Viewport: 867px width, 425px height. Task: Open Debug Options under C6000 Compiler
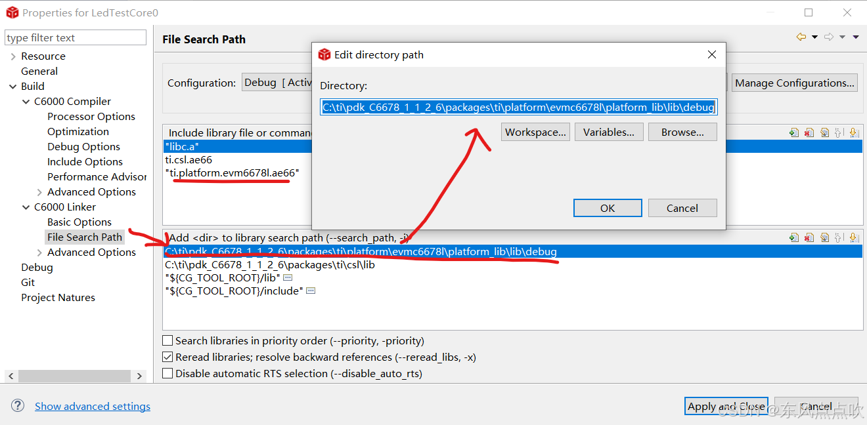[83, 147]
